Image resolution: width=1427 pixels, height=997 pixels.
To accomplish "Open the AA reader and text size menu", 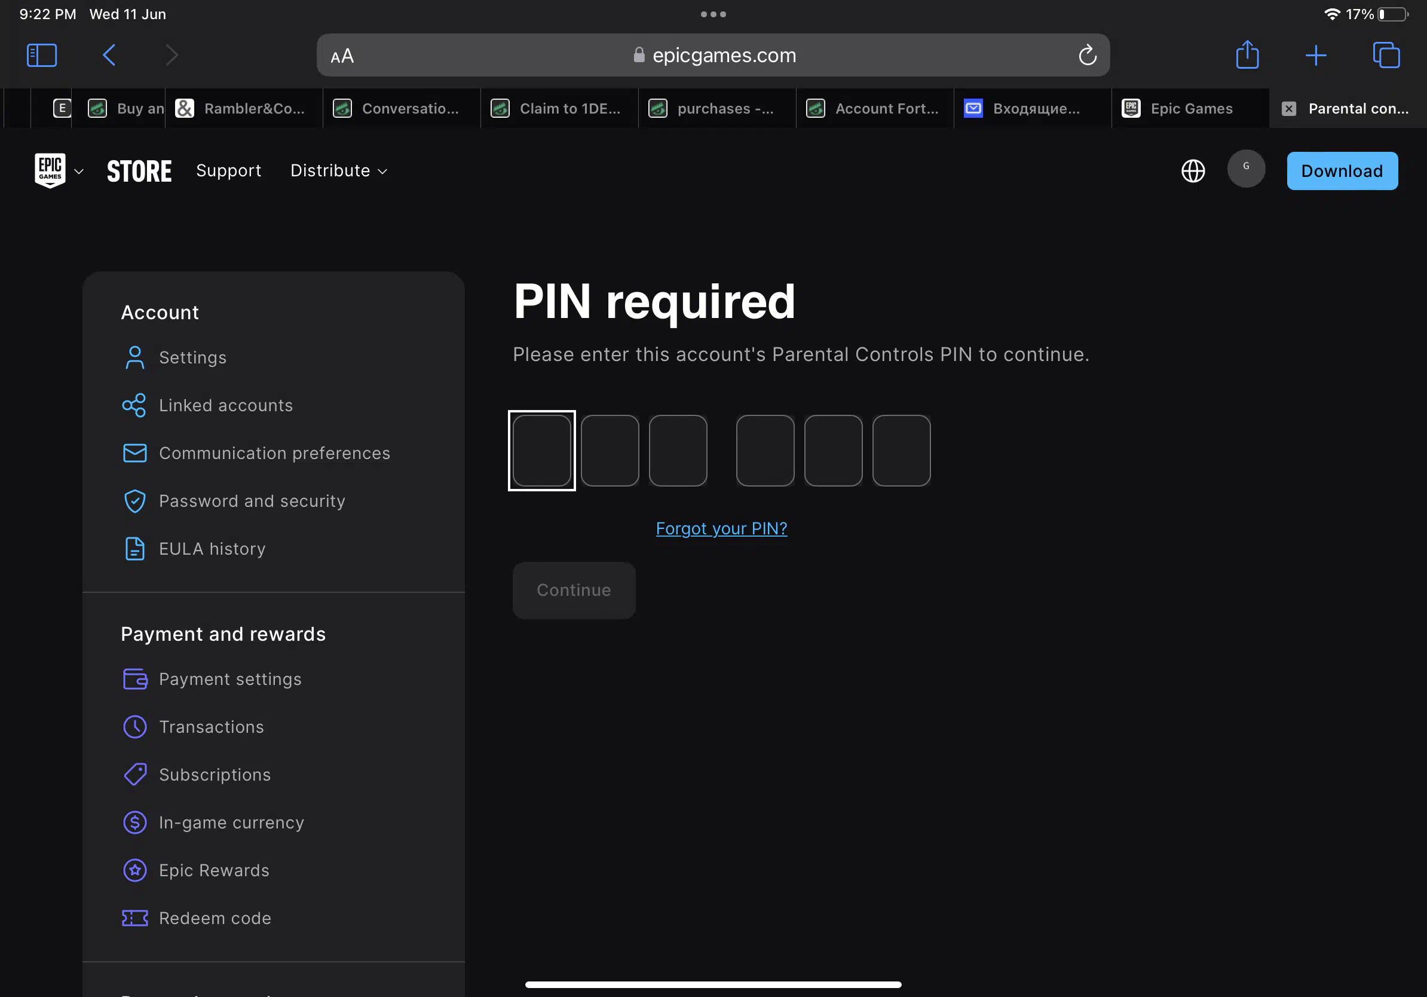I will (x=342, y=56).
